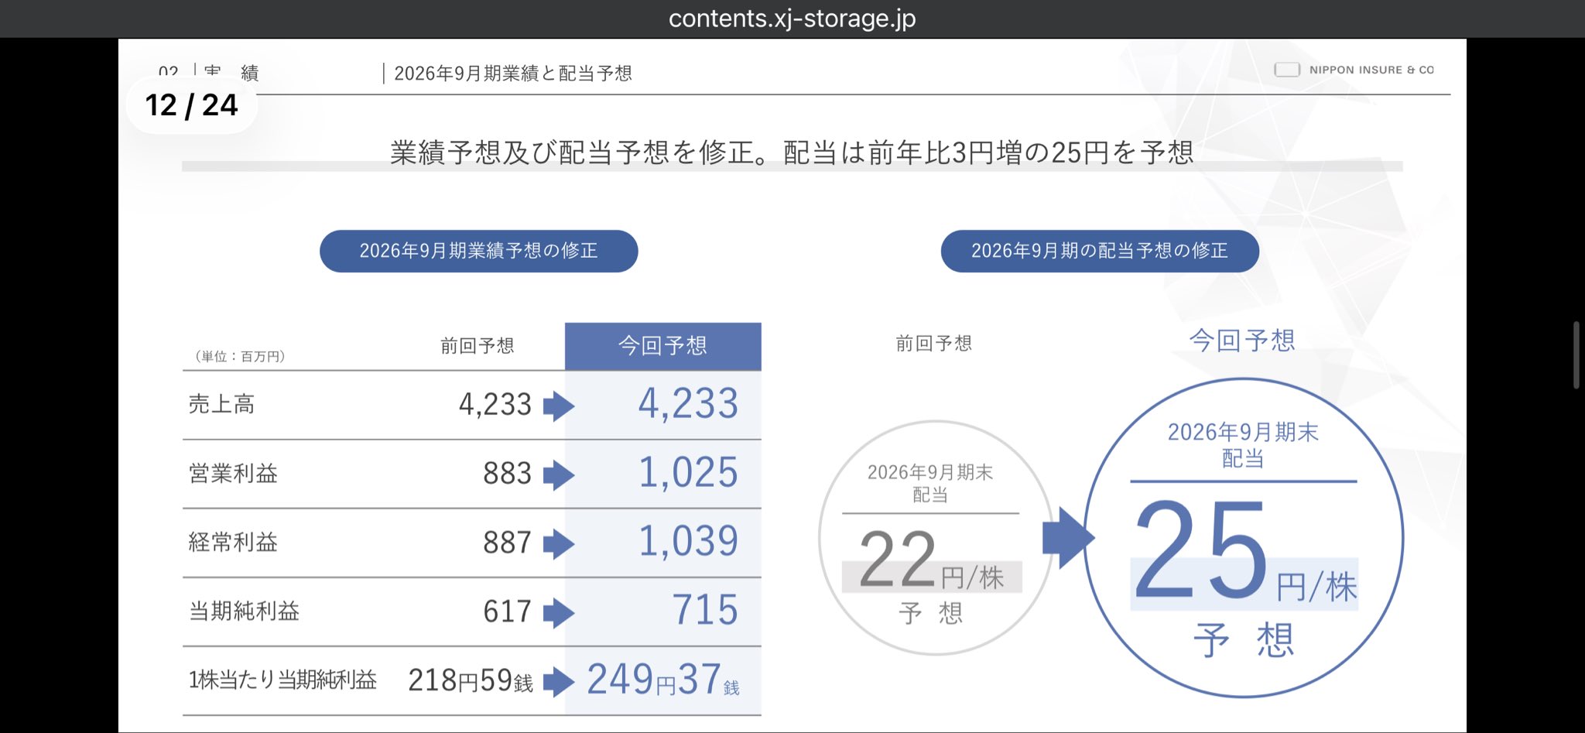Click 予想 text beneath the 22円/株 figure

930,613
